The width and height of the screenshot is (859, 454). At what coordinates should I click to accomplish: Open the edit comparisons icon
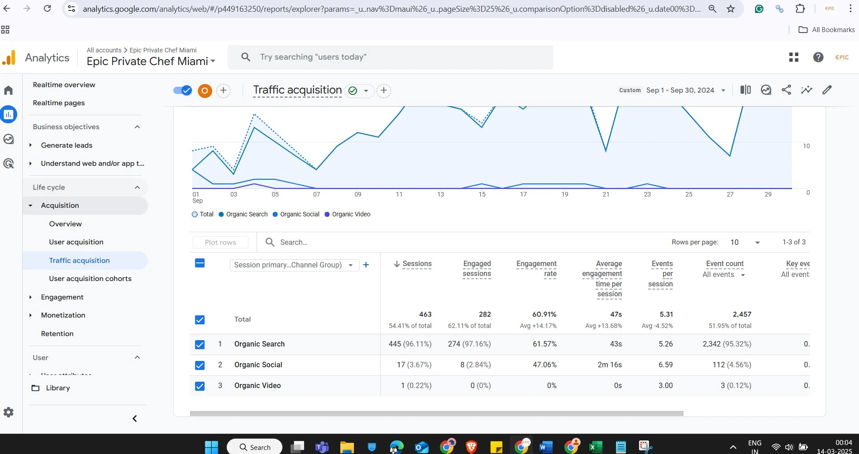click(745, 90)
